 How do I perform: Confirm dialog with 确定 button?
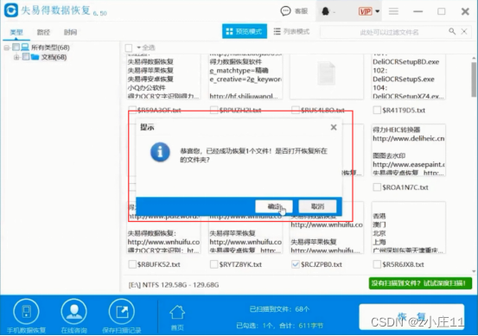point(274,206)
